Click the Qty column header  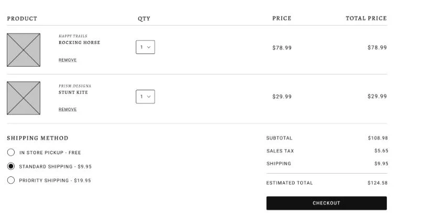coord(144,18)
